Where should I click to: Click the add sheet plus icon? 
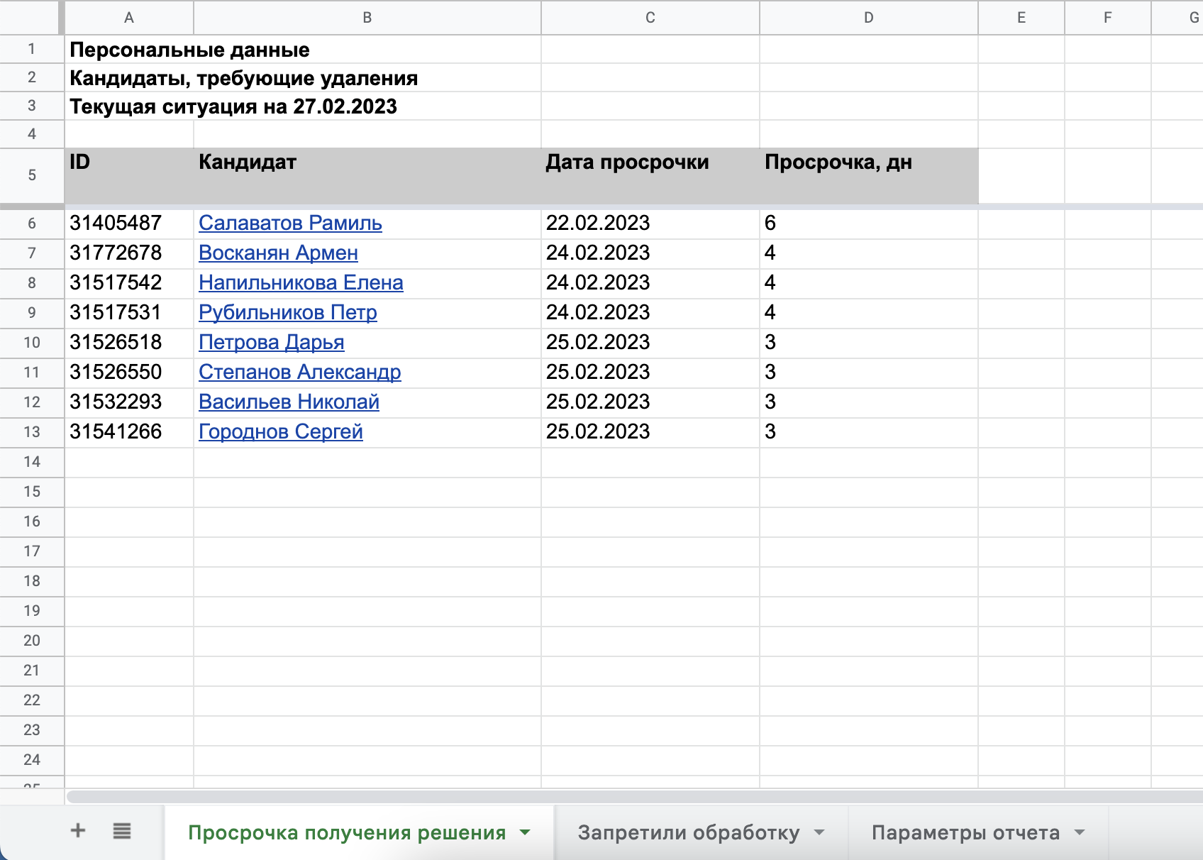pyautogui.click(x=78, y=831)
